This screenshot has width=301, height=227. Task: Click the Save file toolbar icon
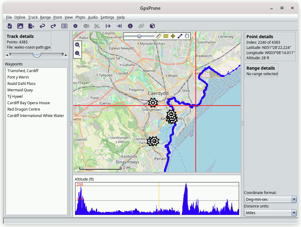click(31, 26)
